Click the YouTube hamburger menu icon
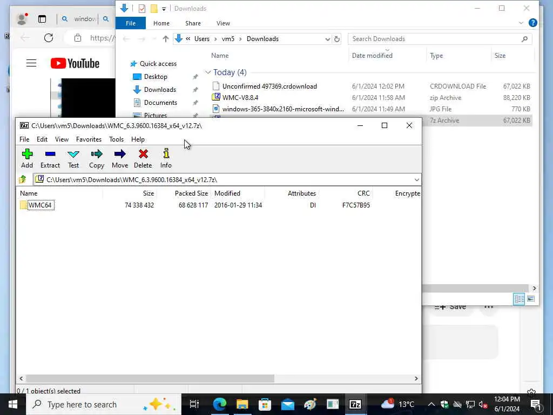The width and height of the screenshot is (553, 415). (x=31, y=63)
